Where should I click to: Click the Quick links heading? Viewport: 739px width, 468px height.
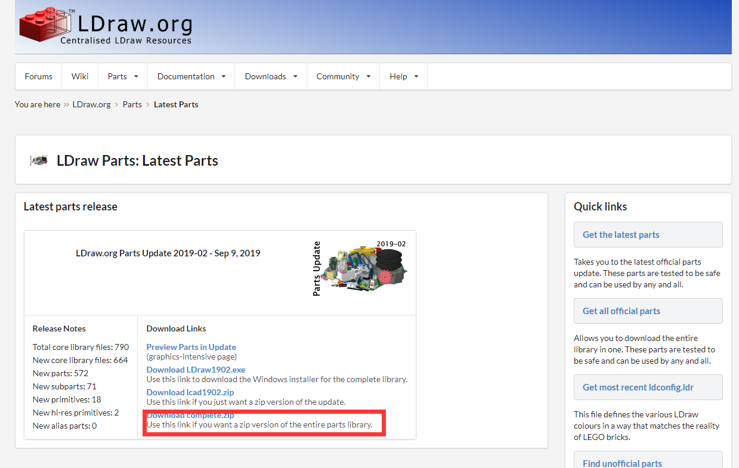[x=600, y=207]
